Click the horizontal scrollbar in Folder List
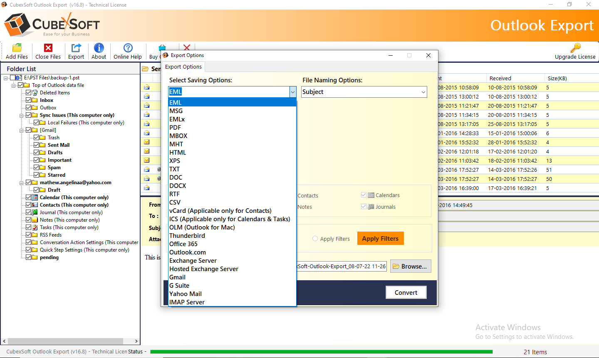 pyautogui.click(x=67, y=341)
